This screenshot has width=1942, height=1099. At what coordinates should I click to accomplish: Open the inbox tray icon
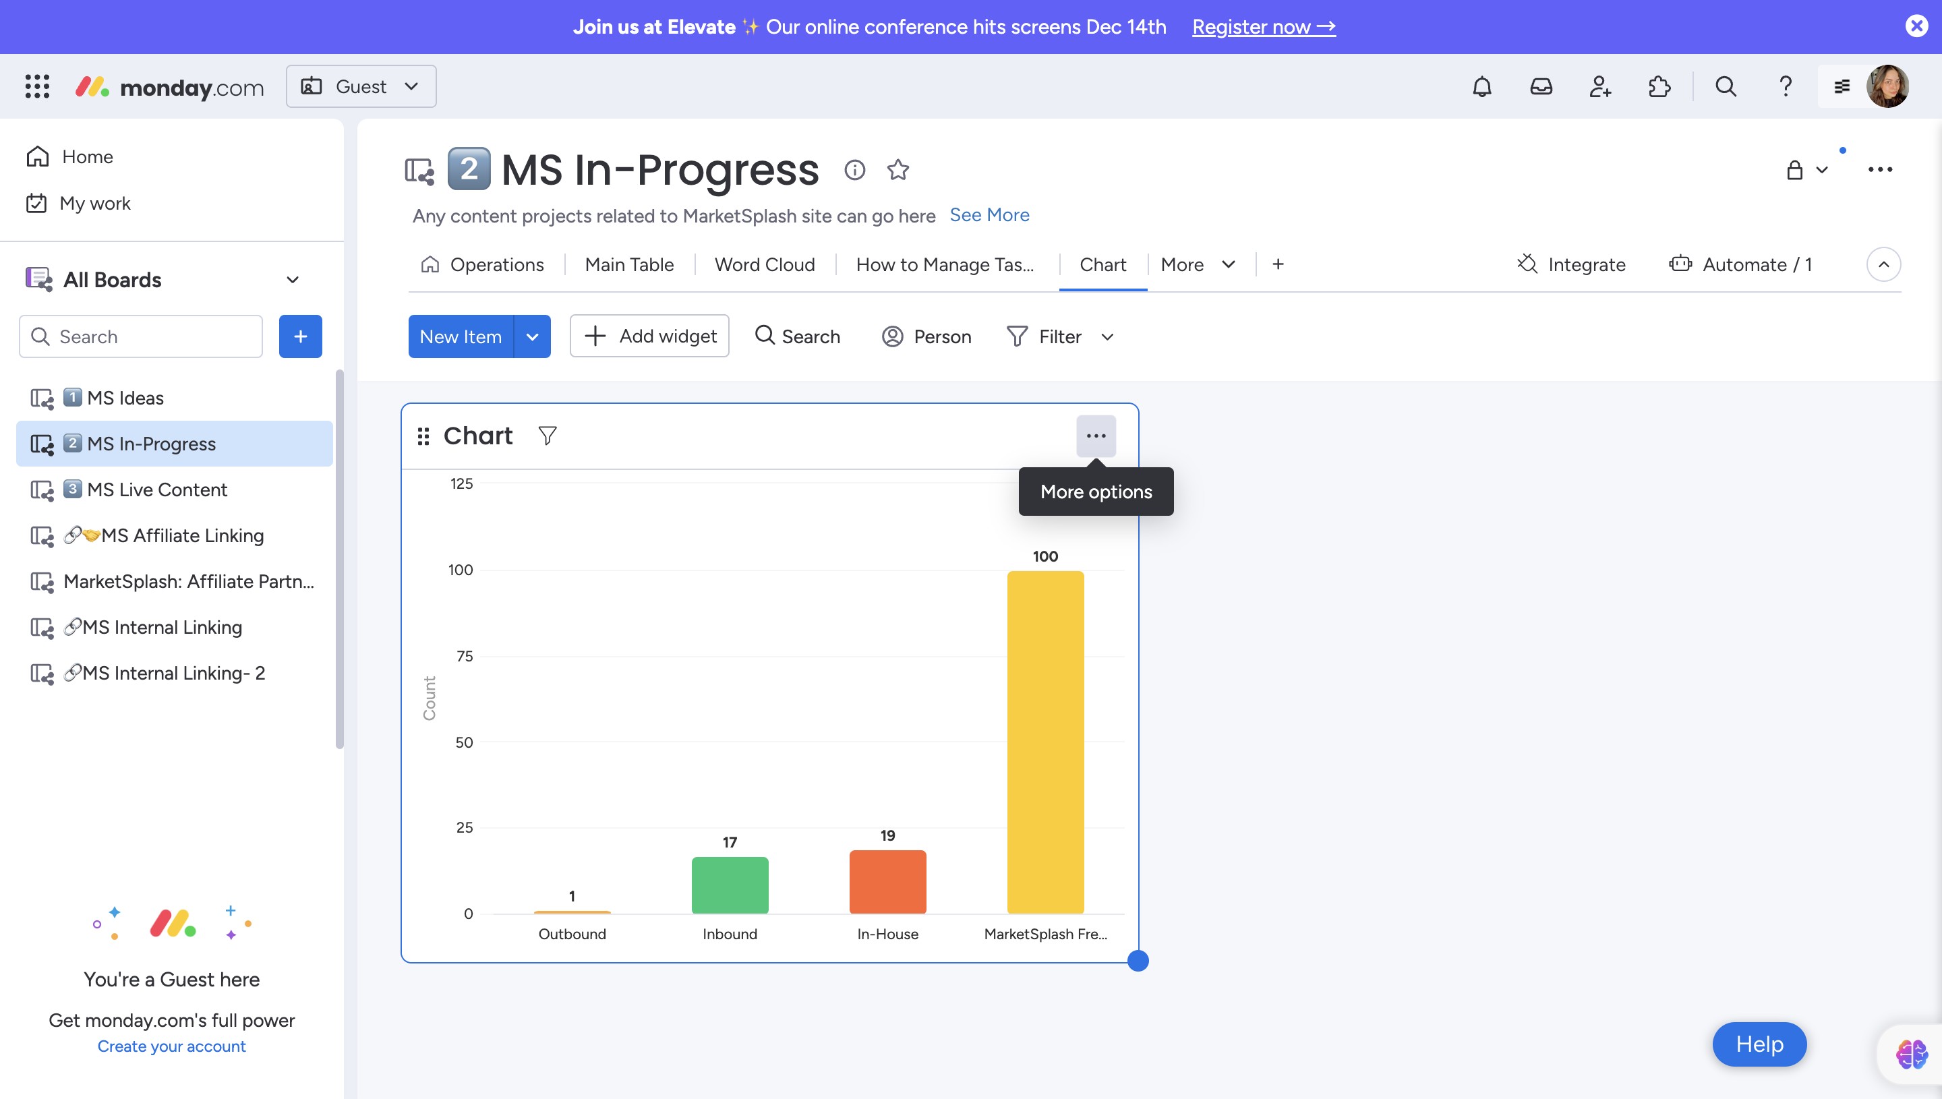[1541, 87]
